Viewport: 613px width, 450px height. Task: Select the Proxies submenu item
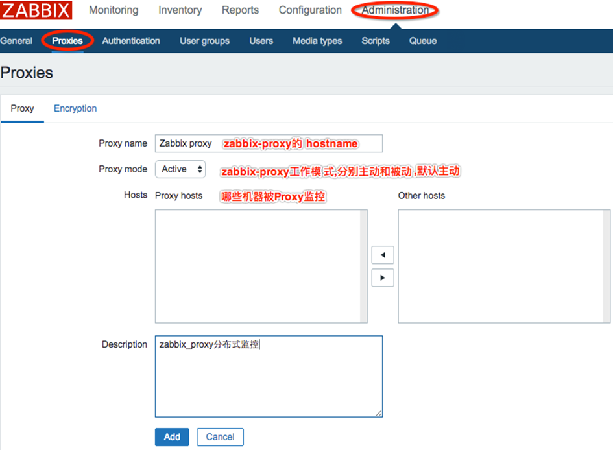[67, 41]
